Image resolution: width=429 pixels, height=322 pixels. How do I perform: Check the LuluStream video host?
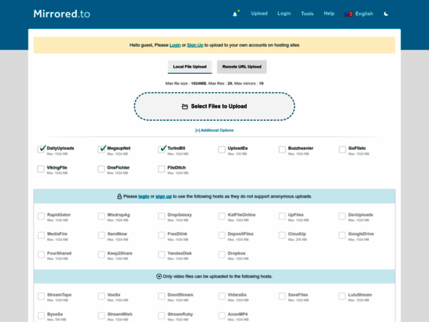click(343, 296)
